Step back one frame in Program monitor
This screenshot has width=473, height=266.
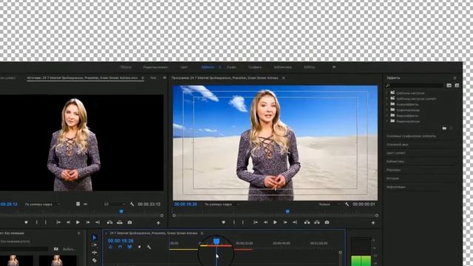265,222
